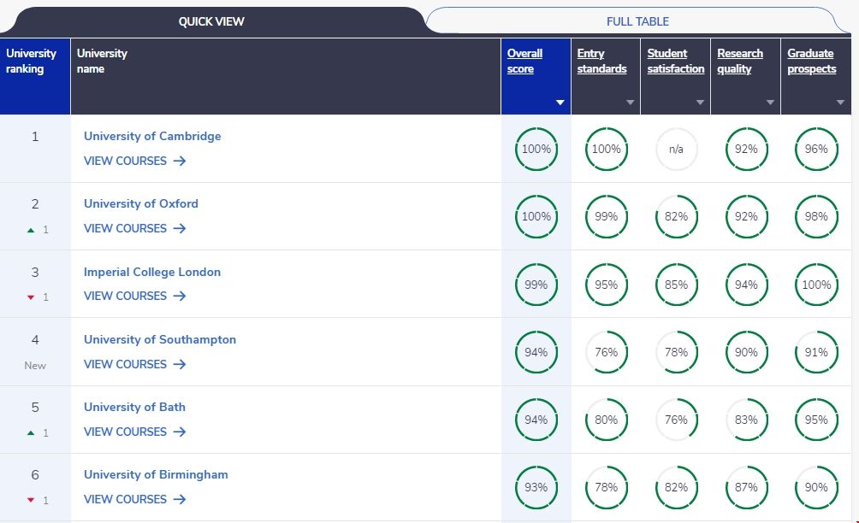Screen dimensions: 859x523
Task: Sort by Overall score dropdown arrow
Action: [560, 103]
